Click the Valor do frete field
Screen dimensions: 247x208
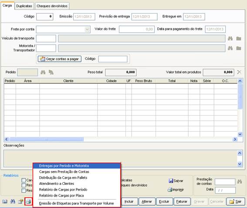[x=137, y=29]
